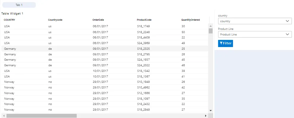Click the Countrycode column header
Image resolution: width=294 pixels, height=118 pixels.
(x=55, y=20)
